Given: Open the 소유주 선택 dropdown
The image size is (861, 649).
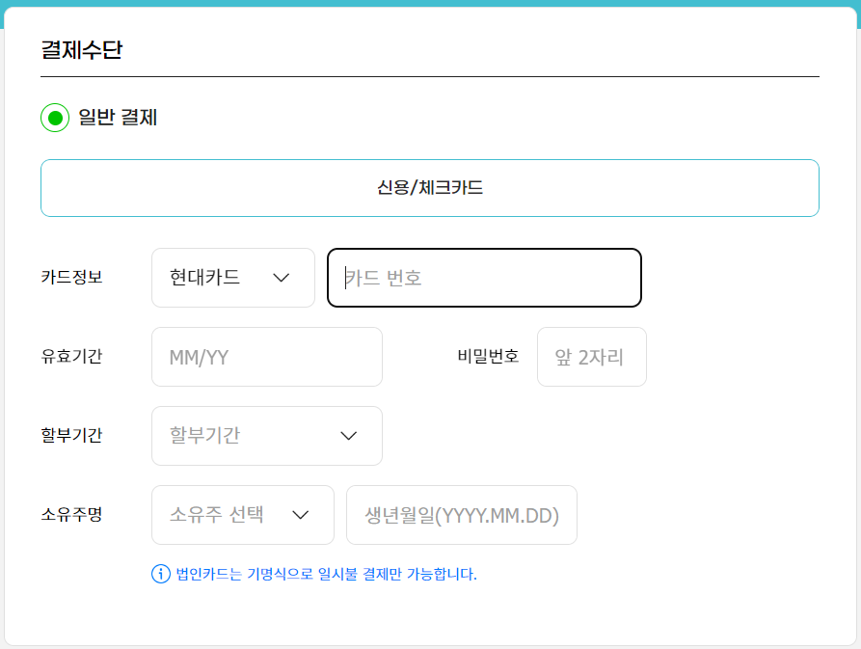Looking at the screenshot, I should coord(243,515).
